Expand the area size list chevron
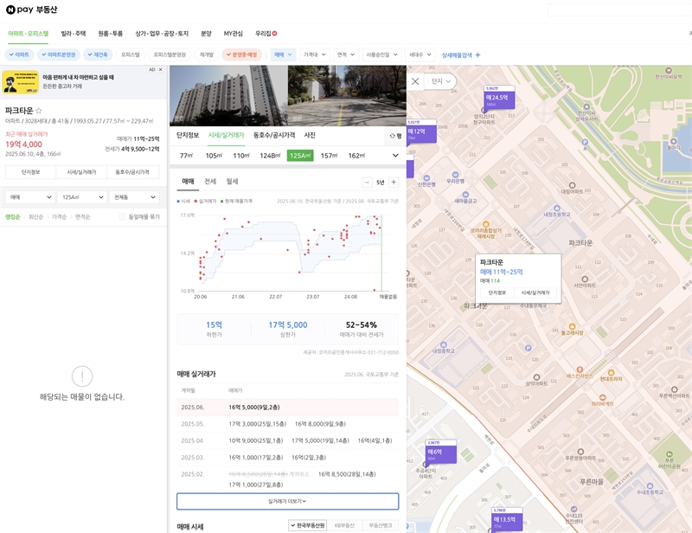The image size is (692, 533). click(x=395, y=156)
